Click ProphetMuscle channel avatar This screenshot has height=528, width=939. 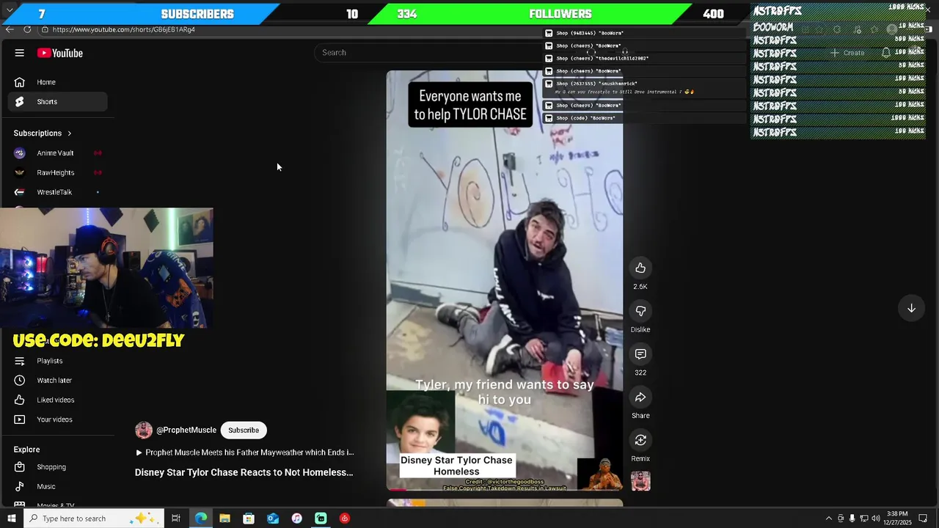(x=144, y=430)
